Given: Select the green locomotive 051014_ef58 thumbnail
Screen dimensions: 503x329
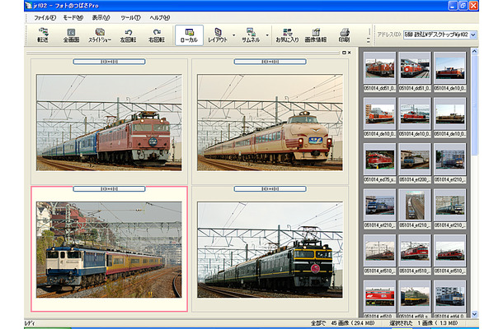Looking at the screenshot, I should pos(415,296).
